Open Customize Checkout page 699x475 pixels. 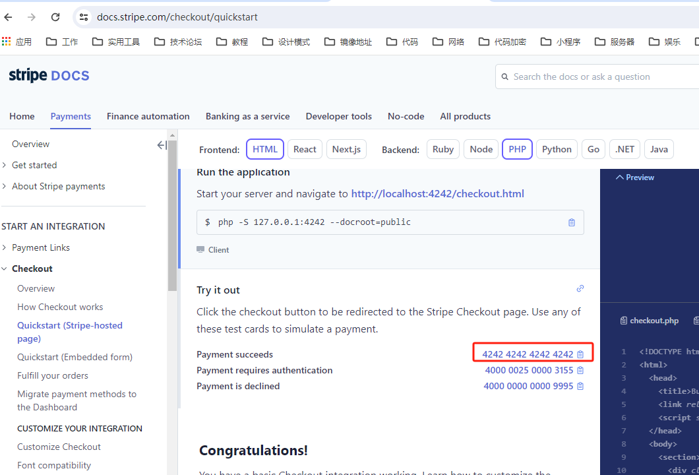pyautogui.click(x=59, y=447)
